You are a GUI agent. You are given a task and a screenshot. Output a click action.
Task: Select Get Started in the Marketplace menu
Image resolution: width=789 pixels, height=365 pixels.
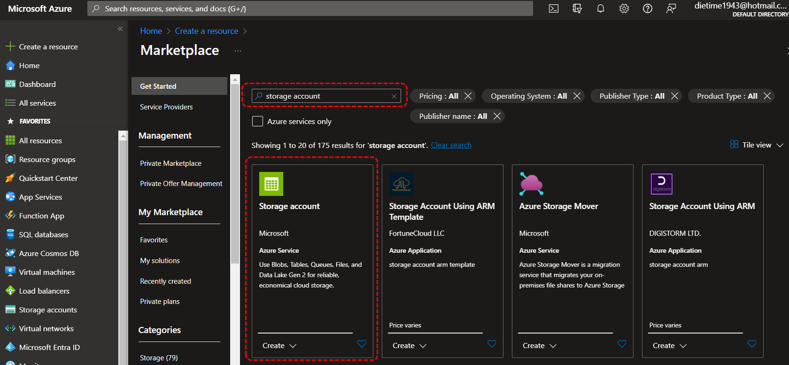[x=179, y=86]
